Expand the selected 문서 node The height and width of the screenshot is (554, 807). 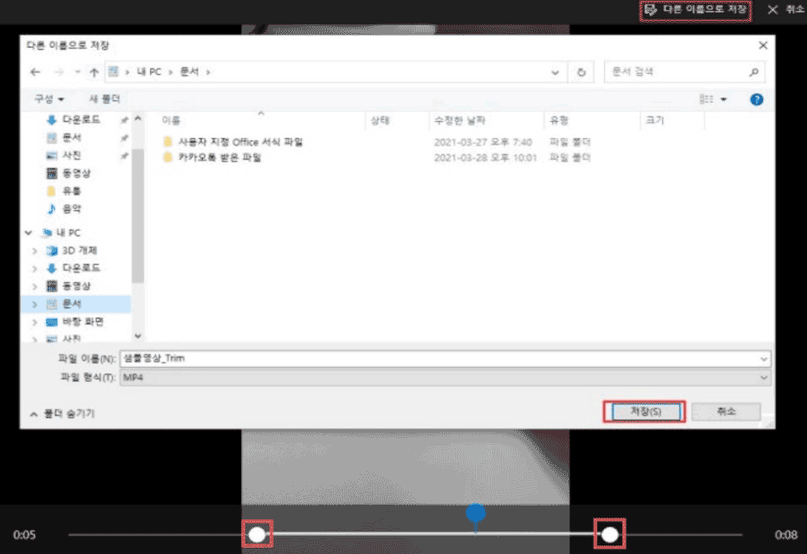click(x=35, y=304)
